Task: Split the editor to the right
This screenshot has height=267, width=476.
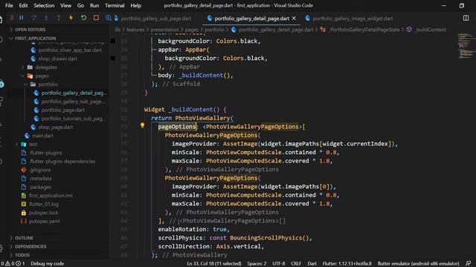Action: click(466, 18)
